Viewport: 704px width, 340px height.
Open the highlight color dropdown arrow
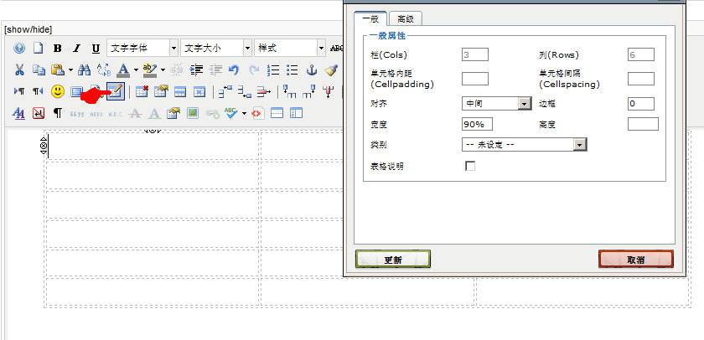pos(163,70)
